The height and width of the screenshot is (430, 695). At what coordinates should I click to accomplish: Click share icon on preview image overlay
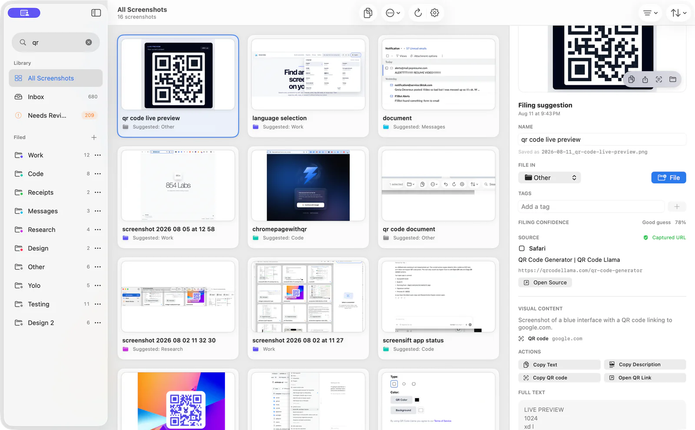645,79
